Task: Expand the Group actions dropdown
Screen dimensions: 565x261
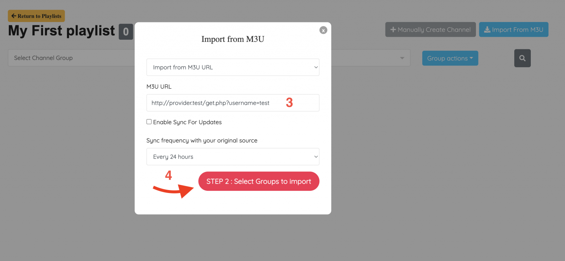Action: [450, 58]
